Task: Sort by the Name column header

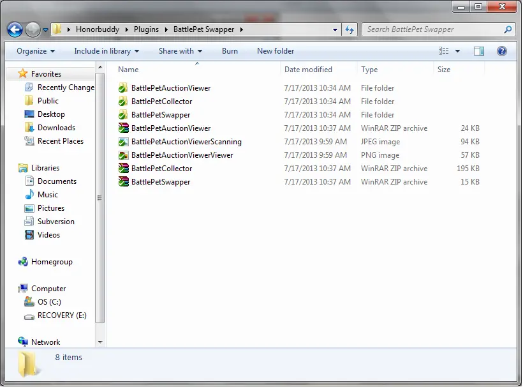Action: (128, 70)
